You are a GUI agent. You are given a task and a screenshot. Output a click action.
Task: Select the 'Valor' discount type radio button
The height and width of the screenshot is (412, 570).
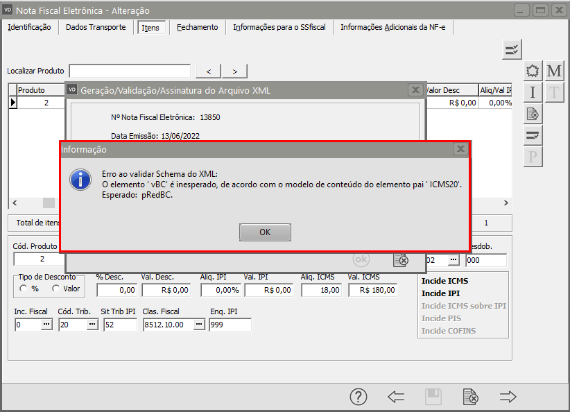55,289
